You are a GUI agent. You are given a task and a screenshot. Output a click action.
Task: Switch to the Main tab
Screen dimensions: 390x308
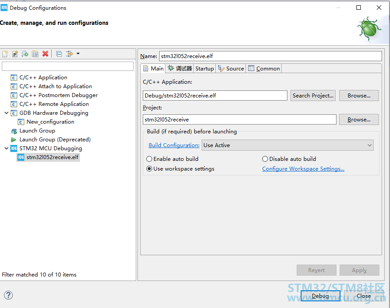(153, 69)
